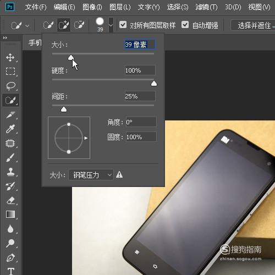This screenshot has width=275, height=275.
Task: Choose Add to Selection mode icon
Action: (64, 25)
